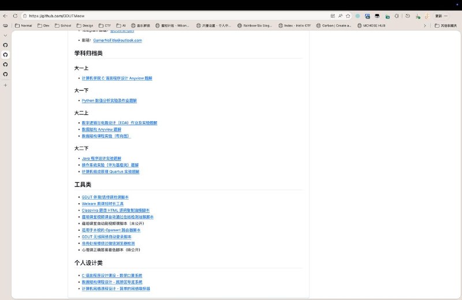Screen dimensions: 462x300
Task: Open the 微信浏览器检测 link
Action: point(108,243)
